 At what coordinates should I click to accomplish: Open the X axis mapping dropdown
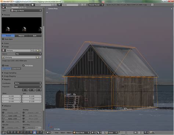25,90
